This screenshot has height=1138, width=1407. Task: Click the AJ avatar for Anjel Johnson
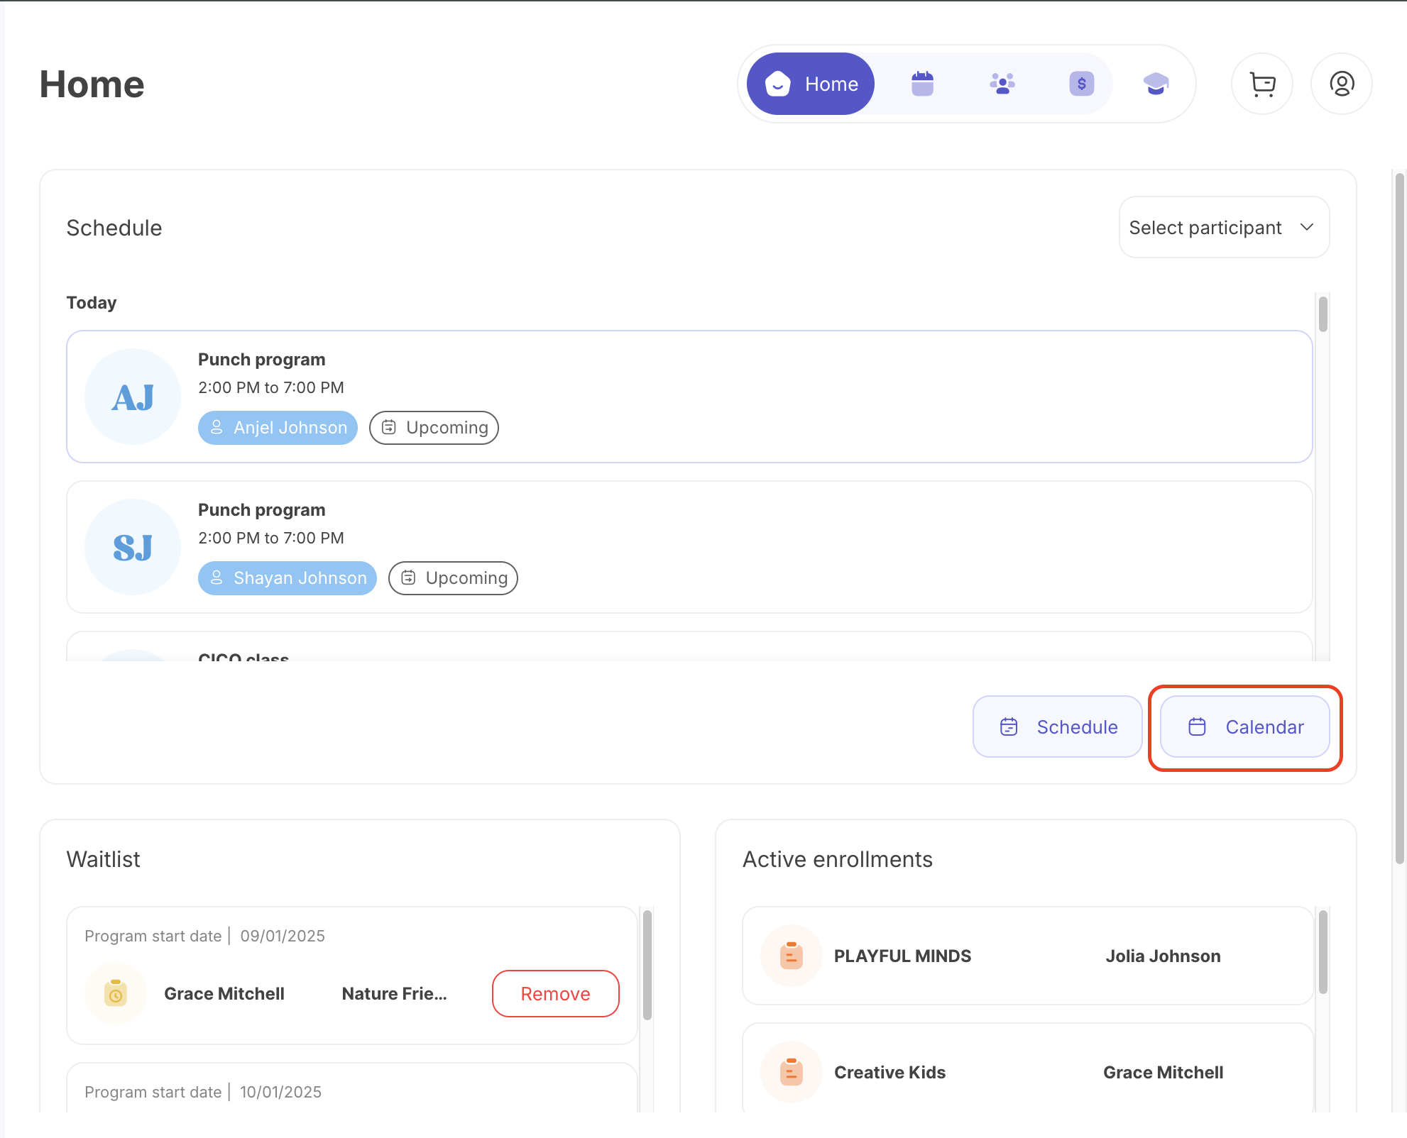[x=133, y=397]
